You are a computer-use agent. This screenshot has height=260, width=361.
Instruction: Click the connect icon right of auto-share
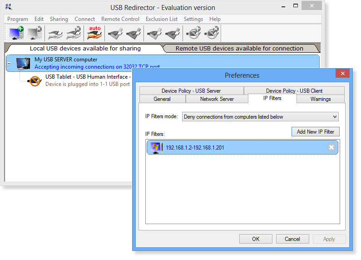[115, 34]
